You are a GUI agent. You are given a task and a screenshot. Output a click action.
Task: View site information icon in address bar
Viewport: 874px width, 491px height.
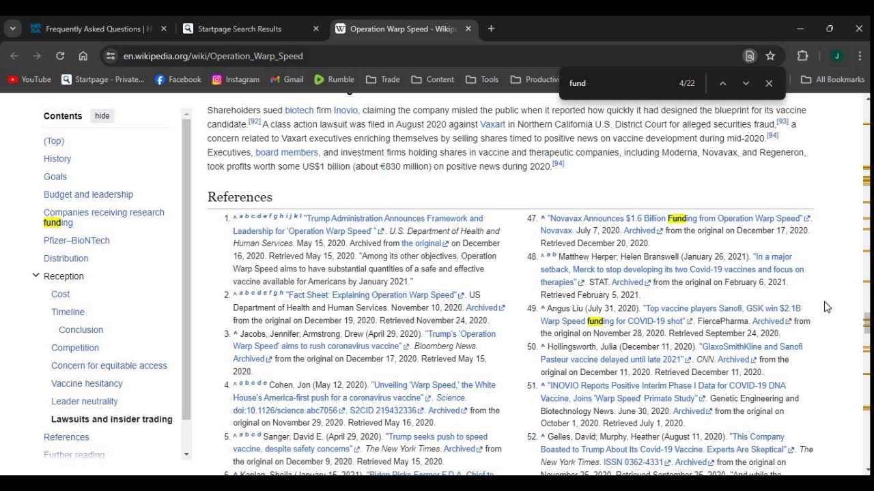[x=111, y=56]
